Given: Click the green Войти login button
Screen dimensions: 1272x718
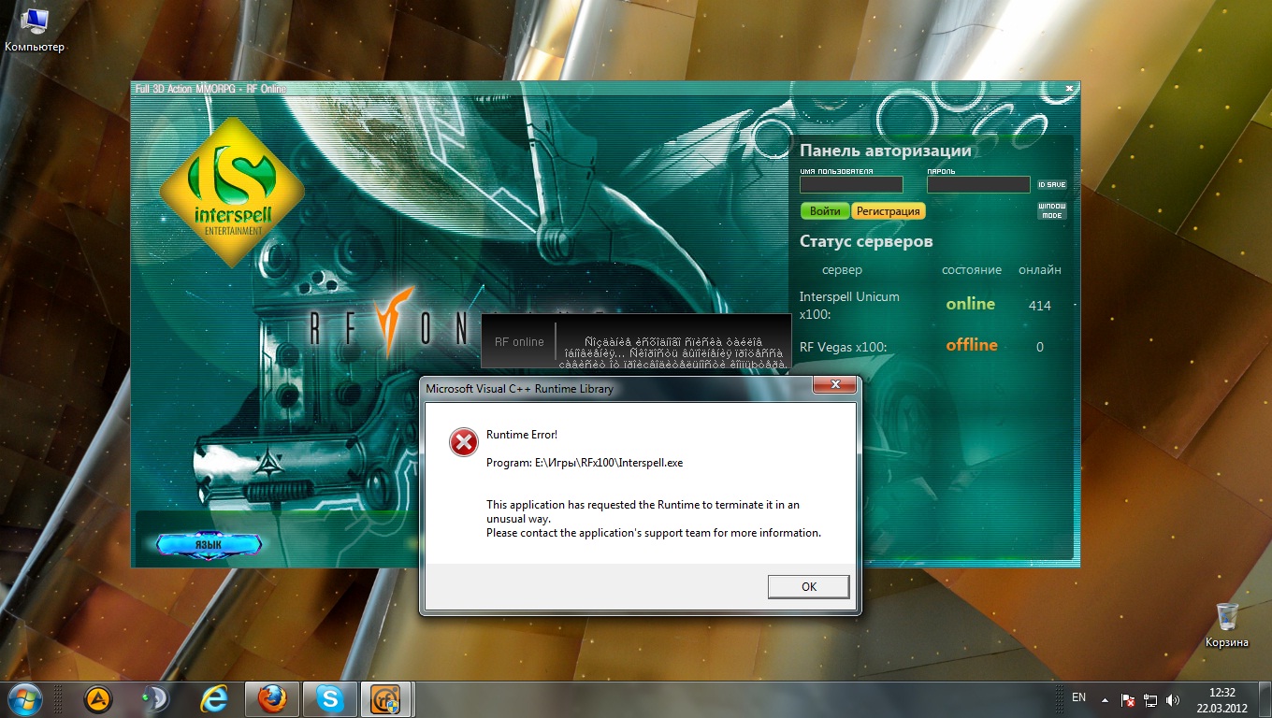Looking at the screenshot, I should click(825, 211).
